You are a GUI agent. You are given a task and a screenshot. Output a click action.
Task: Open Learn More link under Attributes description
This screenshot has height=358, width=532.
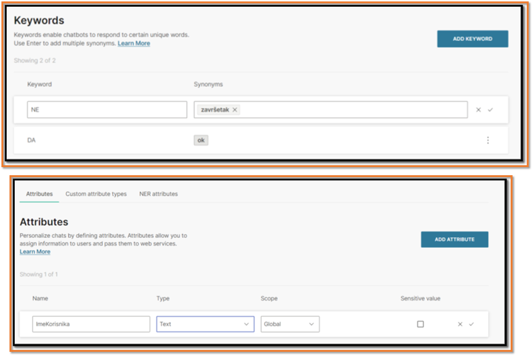(x=35, y=252)
